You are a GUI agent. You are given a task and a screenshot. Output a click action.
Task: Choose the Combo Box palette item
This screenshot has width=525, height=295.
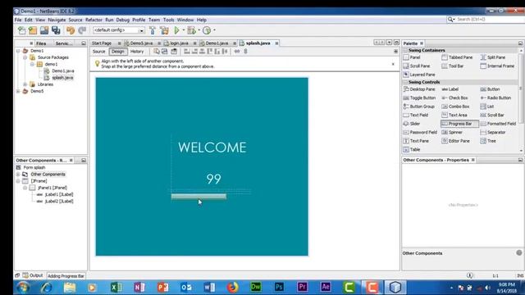coord(455,107)
